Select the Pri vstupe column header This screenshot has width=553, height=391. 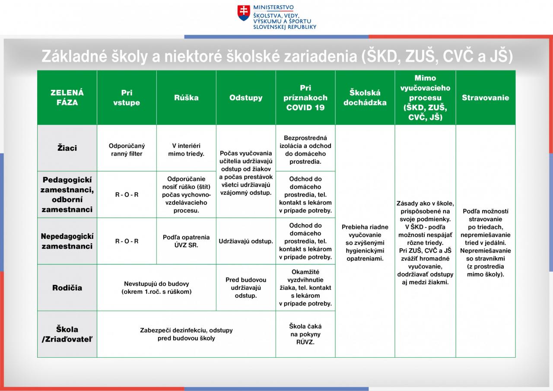coord(127,98)
